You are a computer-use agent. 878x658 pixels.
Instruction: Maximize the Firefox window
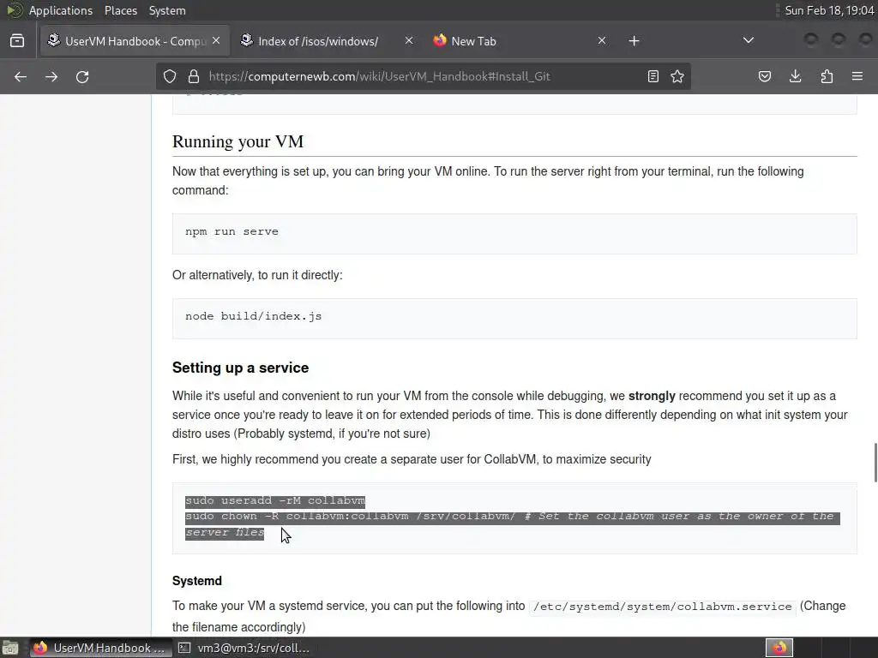tap(839, 39)
